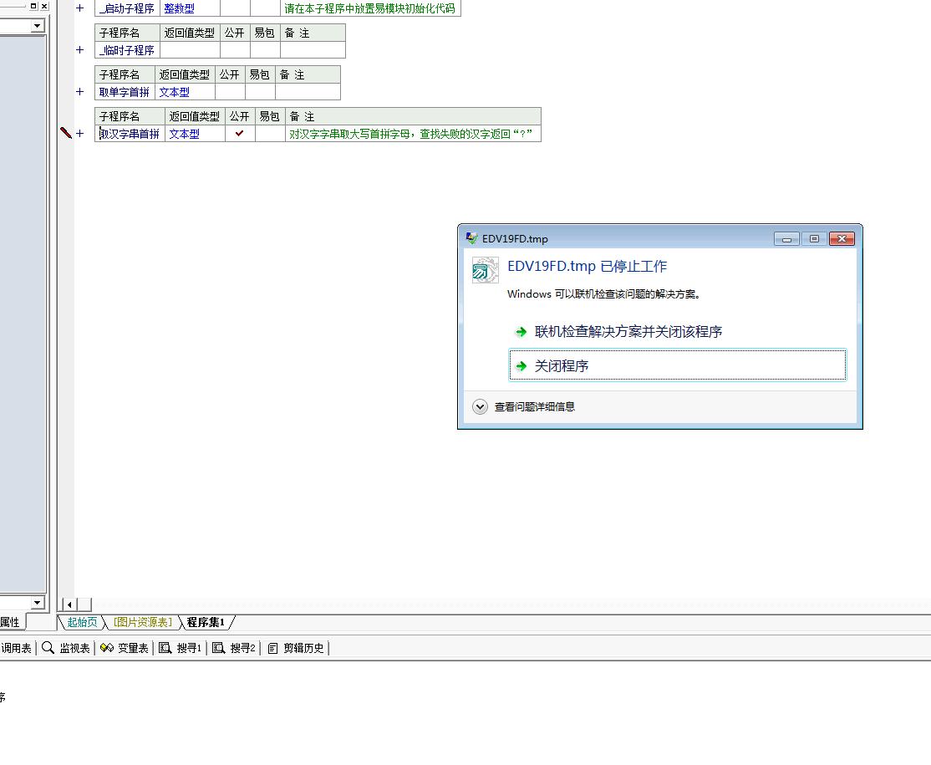Image resolution: width=931 pixels, height=765 pixels.
Task: Expand the 取汉字串首拼 subroutine plus icon
Action: (79, 133)
